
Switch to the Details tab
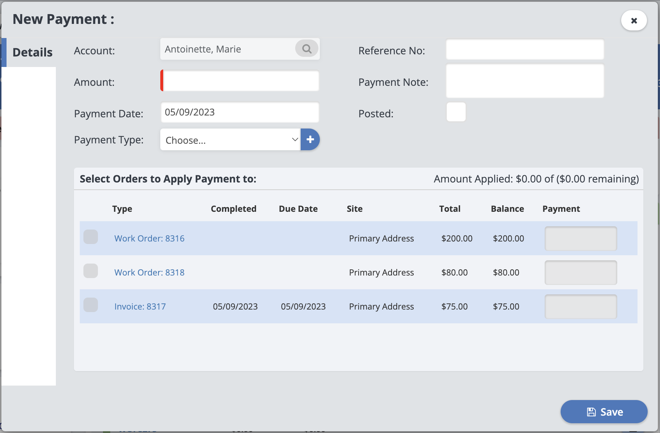click(x=32, y=52)
